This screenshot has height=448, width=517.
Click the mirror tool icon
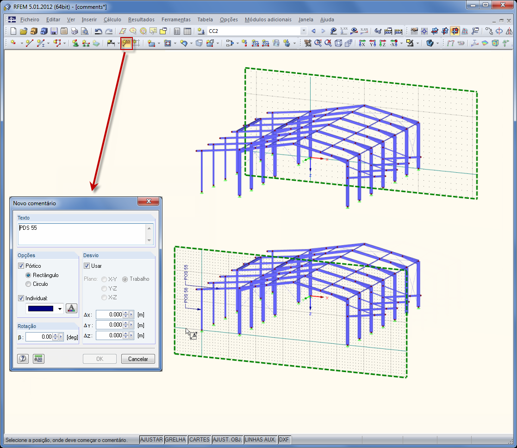click(x=509, y=31)
